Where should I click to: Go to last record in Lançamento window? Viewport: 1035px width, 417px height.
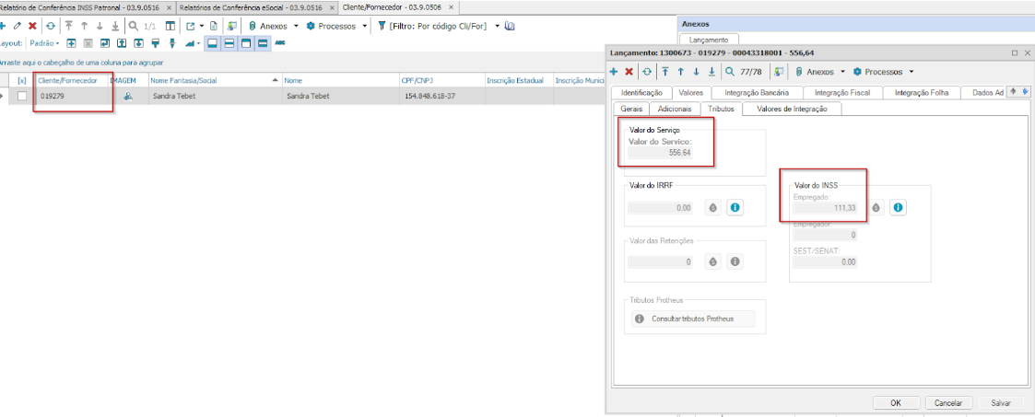coord(712,71)
